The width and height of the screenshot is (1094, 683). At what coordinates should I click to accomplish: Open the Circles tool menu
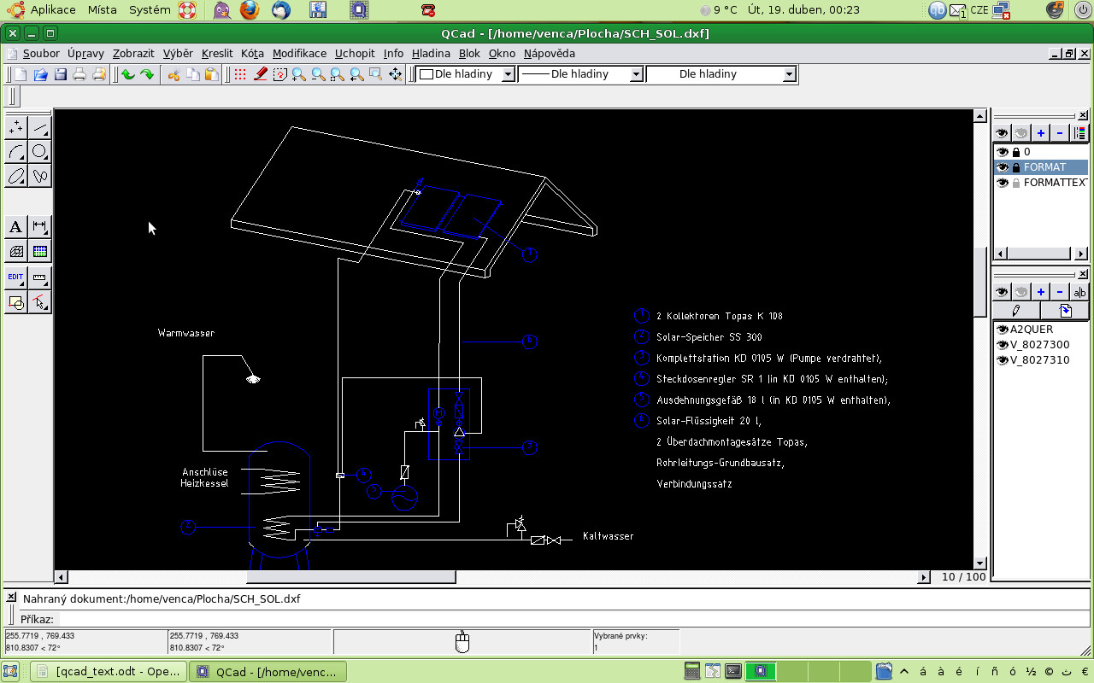40,152
